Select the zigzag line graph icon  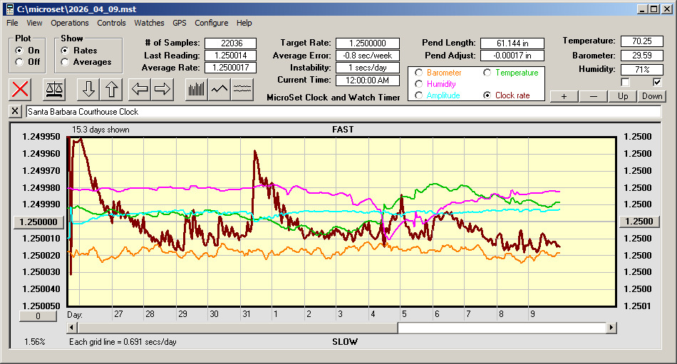(x=219, y=89)
